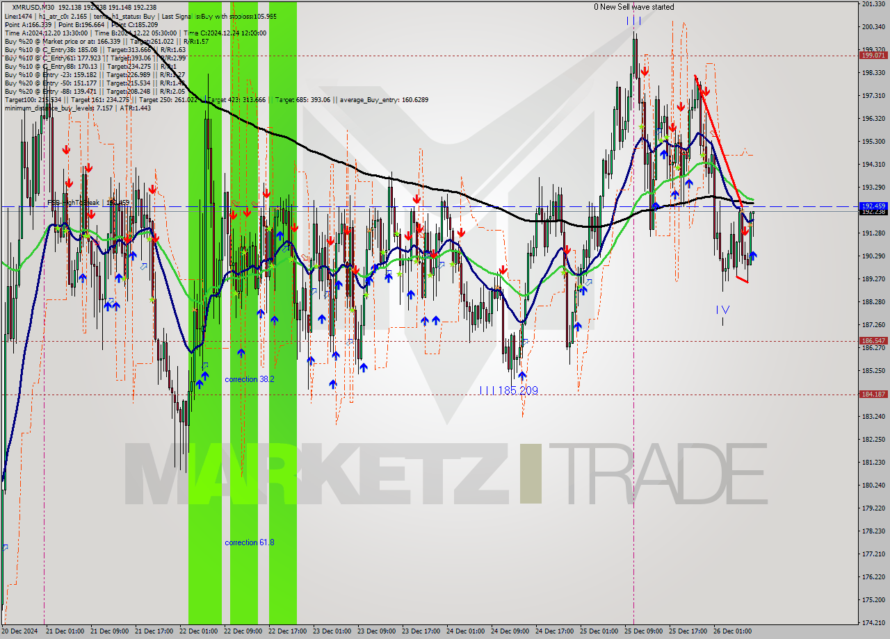890x639 pixels.
Task: Click the 201.330 price axis label
Action: tap(873, 4)
